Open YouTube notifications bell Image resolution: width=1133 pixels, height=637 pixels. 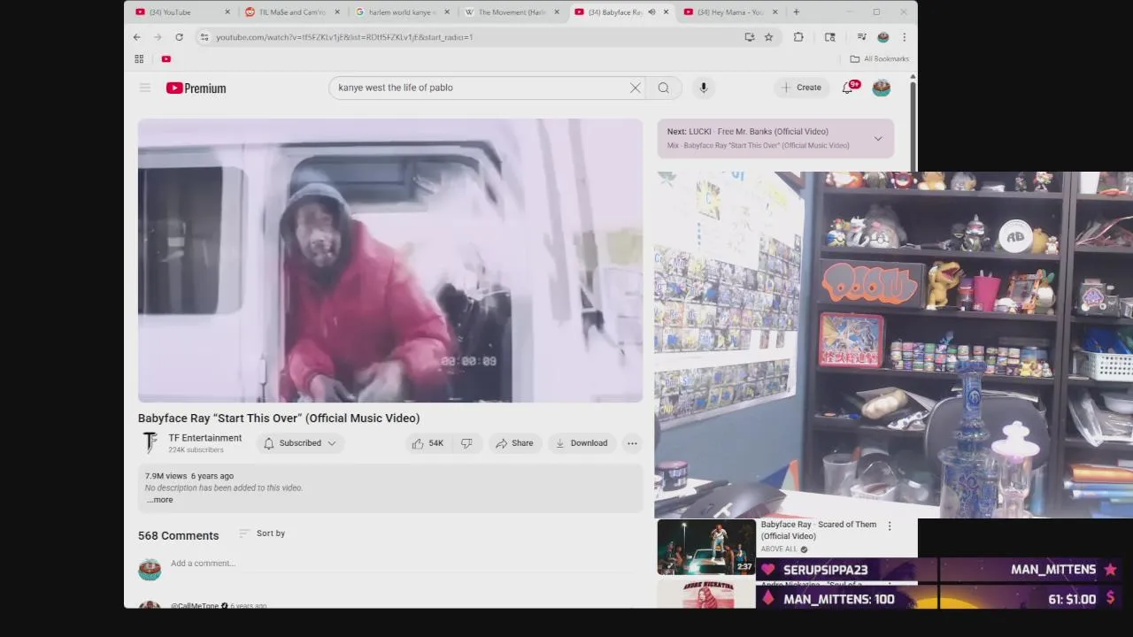[847, 88]
